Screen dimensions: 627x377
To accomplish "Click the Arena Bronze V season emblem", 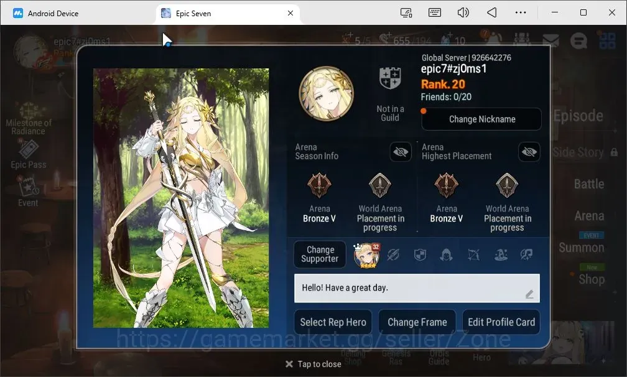I will tap(319, 185).
